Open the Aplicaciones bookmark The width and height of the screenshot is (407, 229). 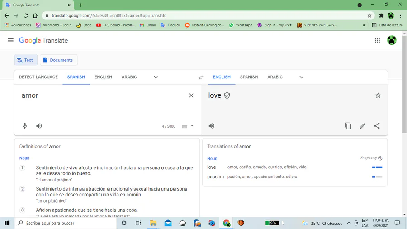point(17,25)
